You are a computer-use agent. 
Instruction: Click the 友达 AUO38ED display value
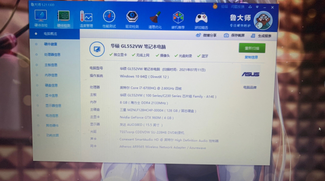pos(141,125)
